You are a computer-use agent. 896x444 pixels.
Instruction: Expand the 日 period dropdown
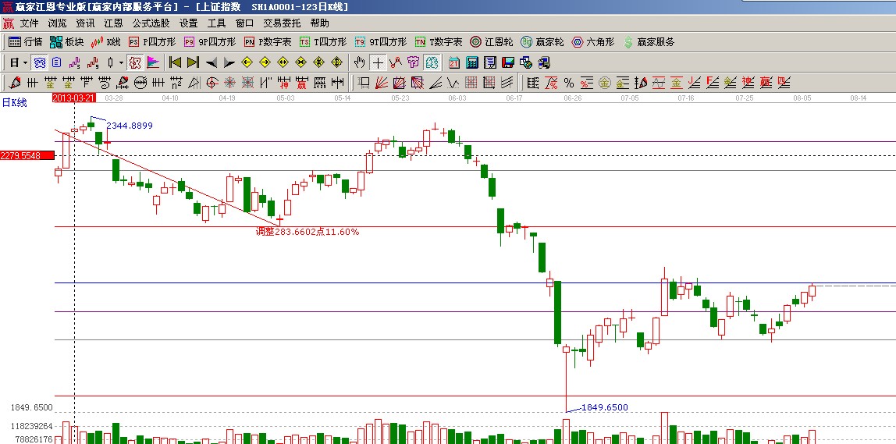pos(25,62)
